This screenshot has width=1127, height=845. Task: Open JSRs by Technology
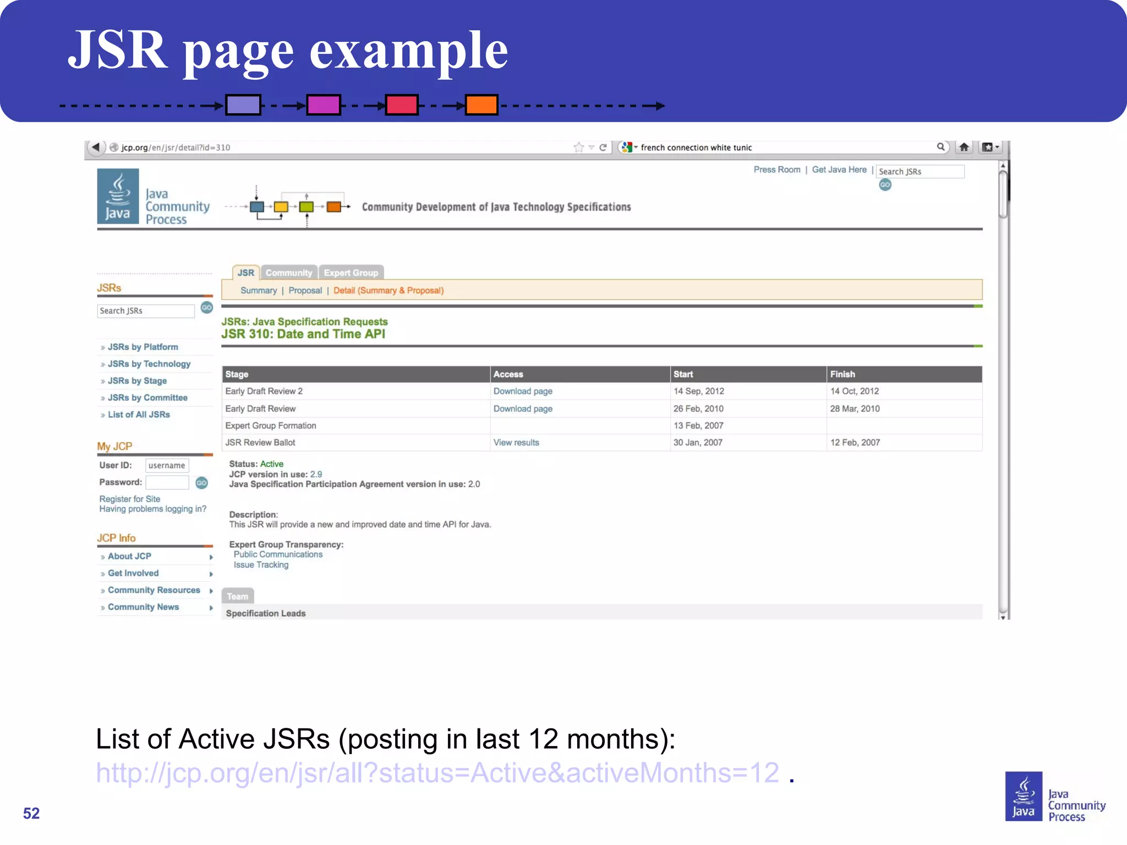(x=149, y=364)
